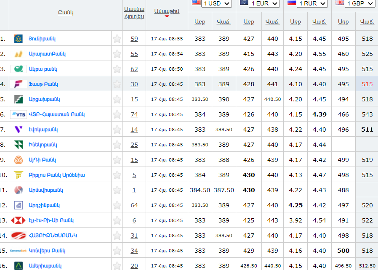Click the European Union flag icon

tap(244, 3)
